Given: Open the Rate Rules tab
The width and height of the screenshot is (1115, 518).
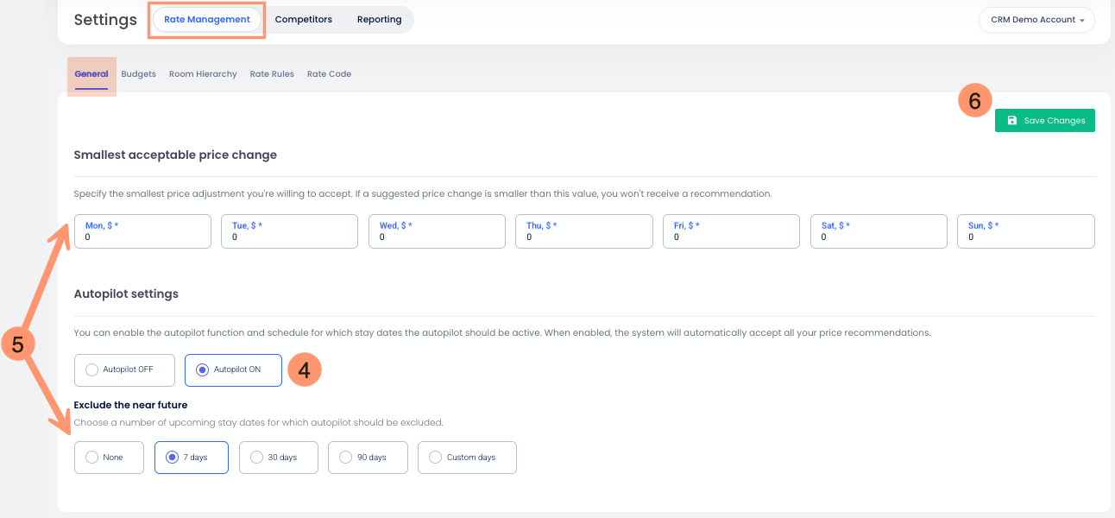Looking at the screenshot, I should [272, 73].
